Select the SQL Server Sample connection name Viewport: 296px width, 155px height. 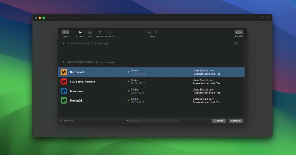[x=82, y=82]
